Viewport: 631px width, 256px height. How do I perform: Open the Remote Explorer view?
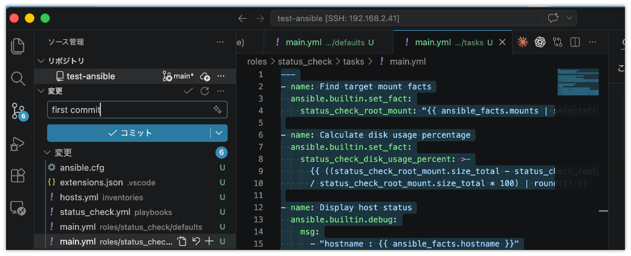[x=18, y=208]
